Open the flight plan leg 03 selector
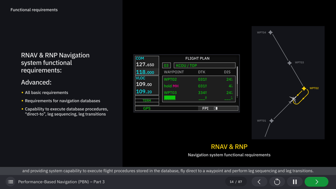The image size is (336, 189). 166,65
